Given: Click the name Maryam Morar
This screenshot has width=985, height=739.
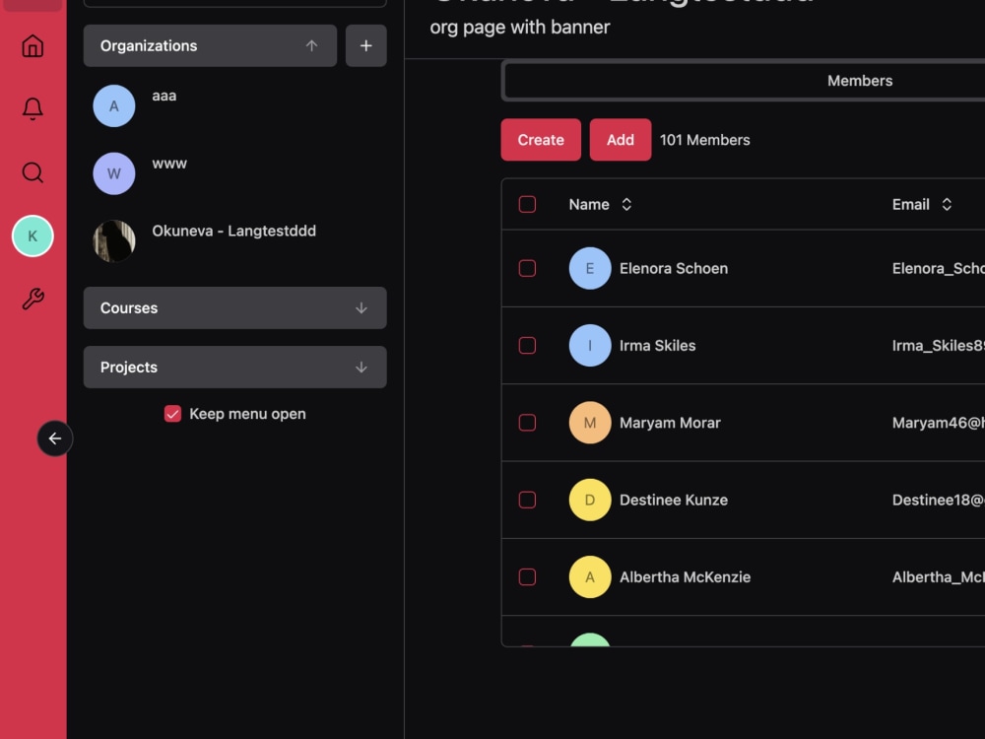Looking at the screenshot, I should click(670, 423).
